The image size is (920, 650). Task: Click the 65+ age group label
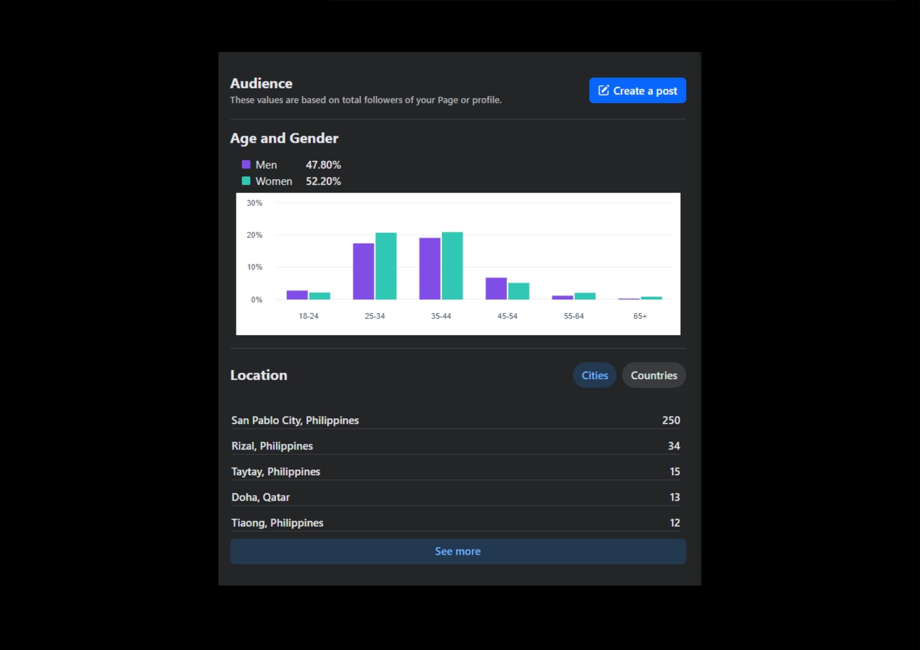[639, 316]
